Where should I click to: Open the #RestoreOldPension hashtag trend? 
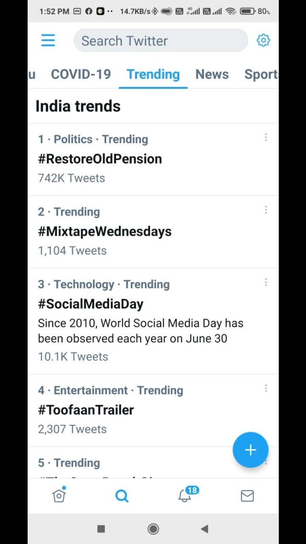point(100,159)
